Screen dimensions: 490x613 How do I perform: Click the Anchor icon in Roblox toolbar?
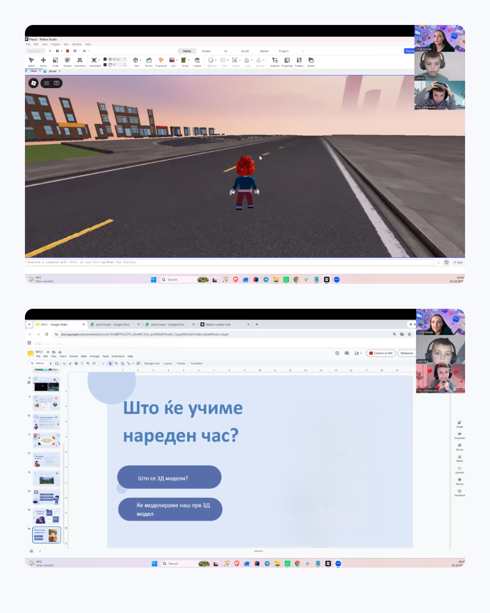[259, 60]
